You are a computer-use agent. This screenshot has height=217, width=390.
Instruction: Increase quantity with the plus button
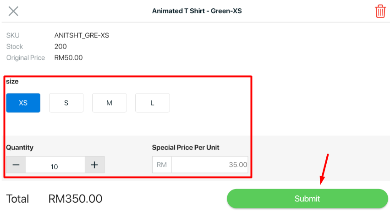(x=94, y=165)
